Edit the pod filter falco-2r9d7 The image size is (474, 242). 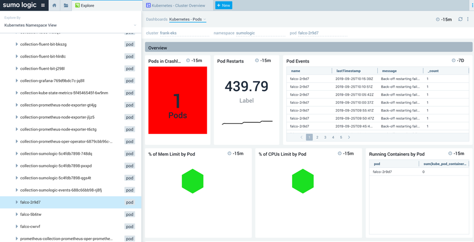tap(323, 33)
